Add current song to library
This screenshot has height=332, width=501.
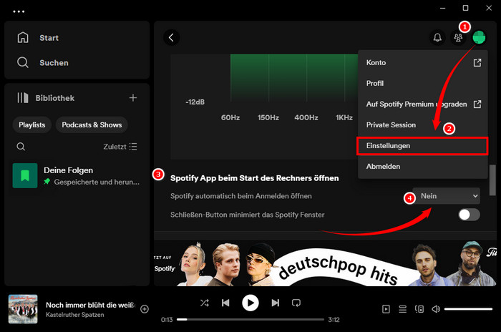coord(145,309)
